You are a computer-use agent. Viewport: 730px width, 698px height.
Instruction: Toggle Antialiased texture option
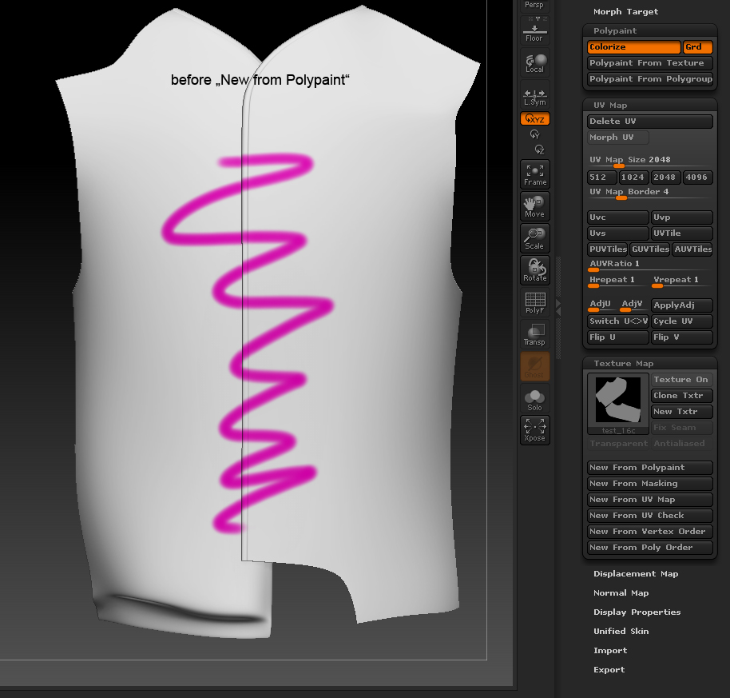(681, 444)
